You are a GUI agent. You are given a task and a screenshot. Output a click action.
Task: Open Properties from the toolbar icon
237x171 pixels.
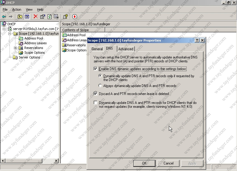[x=43, y=17]
